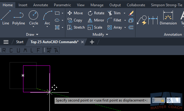Select the Line drawing tool
The height and width of the screenshot is (111, 184).
click(x=6, y=18)
